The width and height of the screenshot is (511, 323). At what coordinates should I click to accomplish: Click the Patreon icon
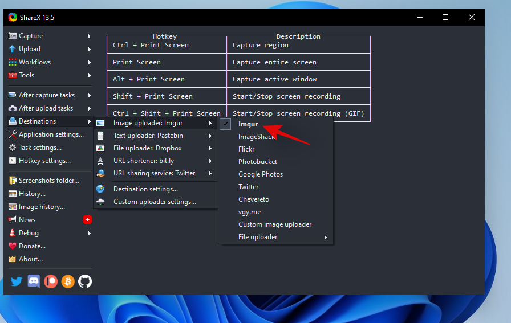click(x=51, y=281)
